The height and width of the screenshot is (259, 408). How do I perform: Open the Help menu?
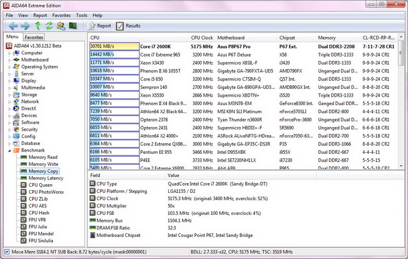[x=97, y=15]
